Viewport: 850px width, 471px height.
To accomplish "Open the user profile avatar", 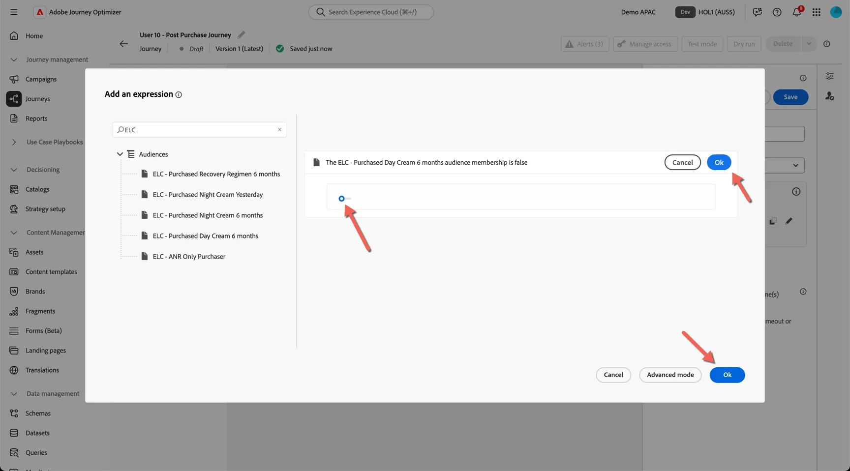I will click(836, 12).
